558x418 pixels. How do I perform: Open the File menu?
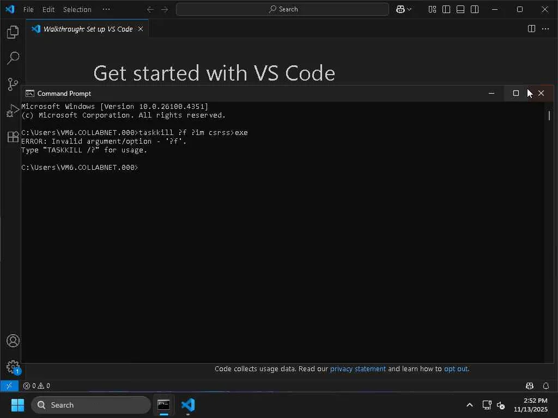28,10
